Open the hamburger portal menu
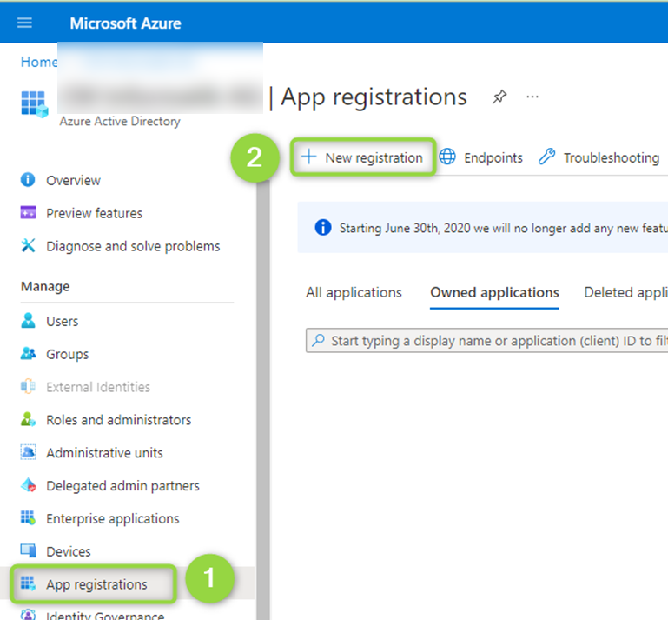This screenshot has width=668, height=620. [x=24, y=23]
